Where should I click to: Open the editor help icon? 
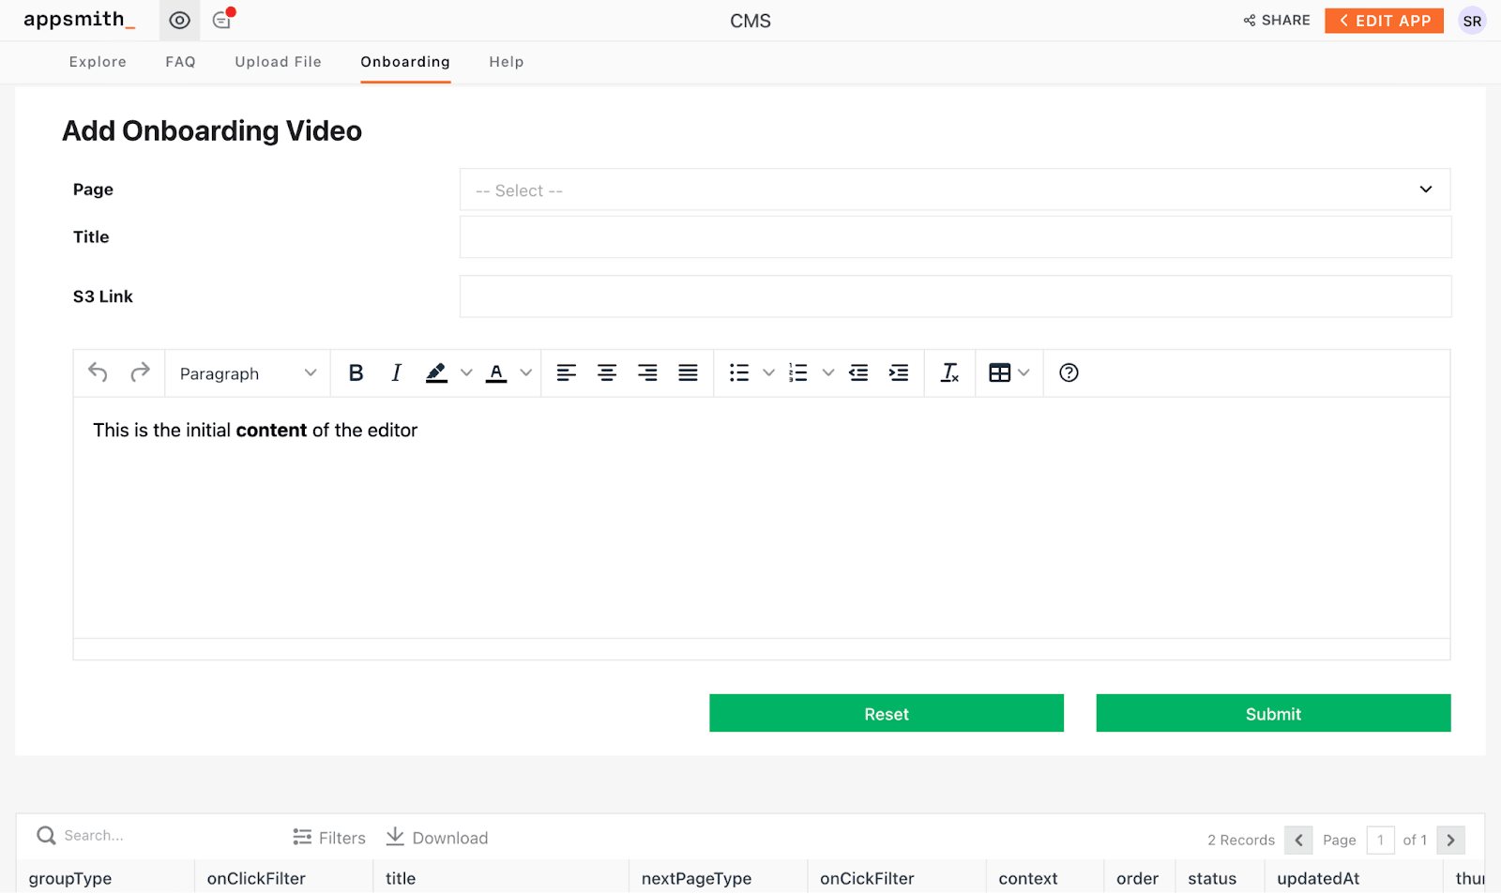tap(1069, 373)
